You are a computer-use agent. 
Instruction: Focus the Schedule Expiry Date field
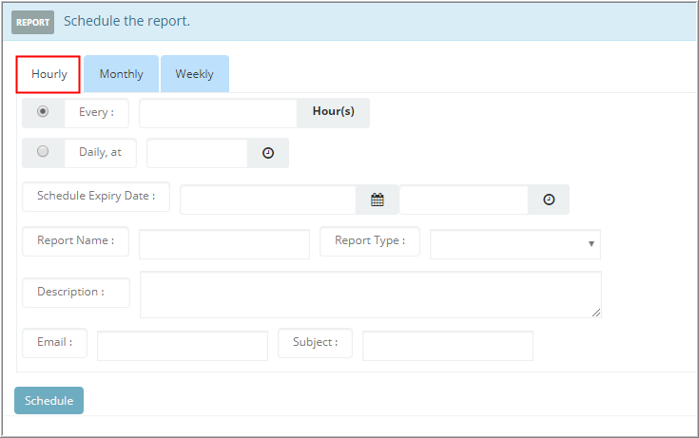point(268,200)
